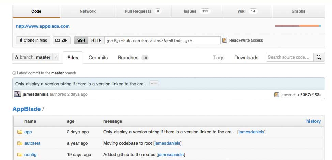The width and height of the screenshot is (332, 160).
Task: Click the 'Read+Write access' label
Action: tap(246, 40)
